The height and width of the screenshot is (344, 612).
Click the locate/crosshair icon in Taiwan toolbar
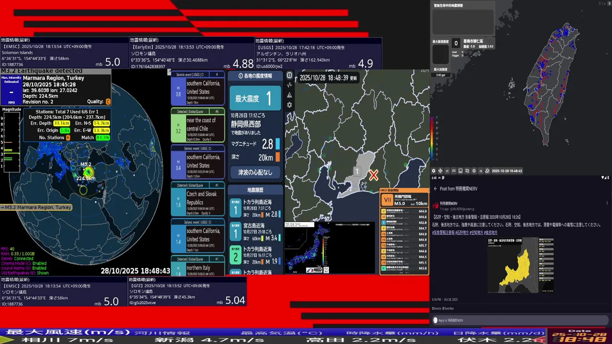tap(440, 171)
